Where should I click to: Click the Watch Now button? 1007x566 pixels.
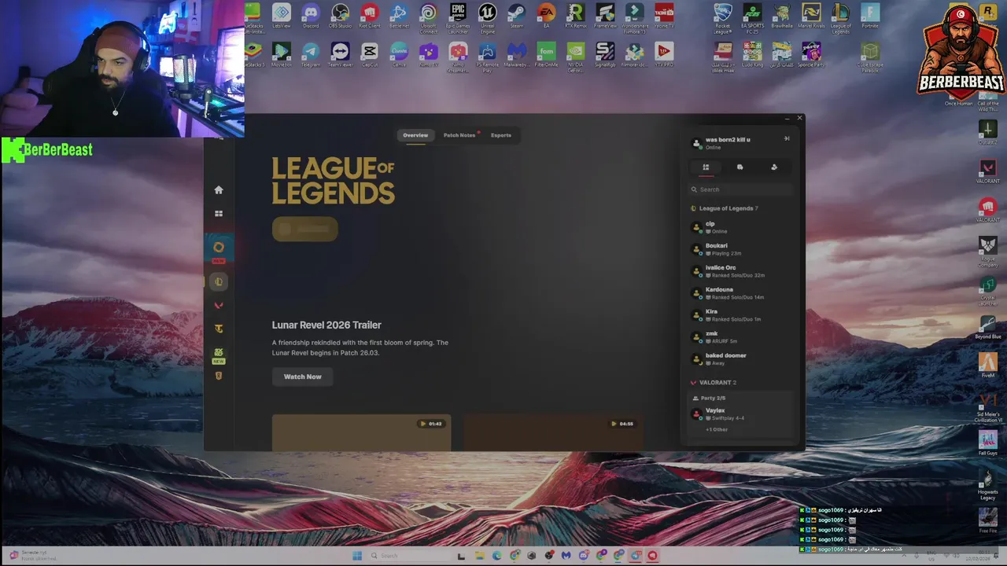pyautogui.click(x=303, y=377)
